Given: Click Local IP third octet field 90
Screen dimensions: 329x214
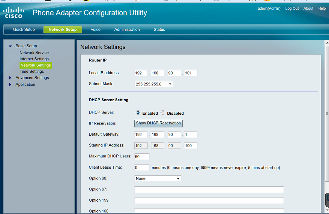Looking at the screenshot, I should tap(174, 73).
